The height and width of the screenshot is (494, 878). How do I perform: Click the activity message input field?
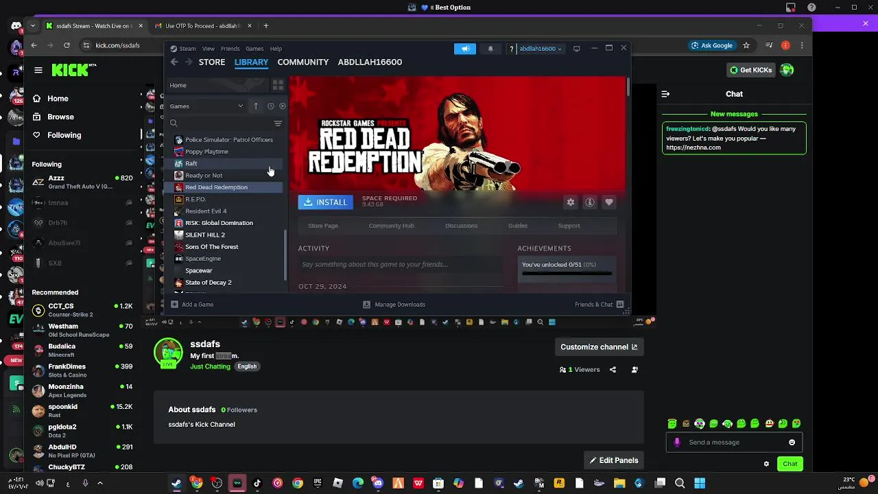click(x=400, y=264)
